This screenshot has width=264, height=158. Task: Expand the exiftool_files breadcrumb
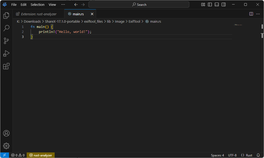tap(93, 22)
